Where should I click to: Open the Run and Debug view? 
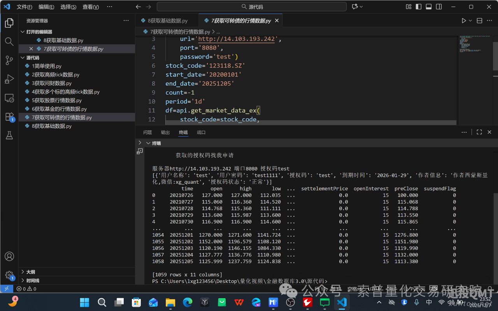coord(9,79)
